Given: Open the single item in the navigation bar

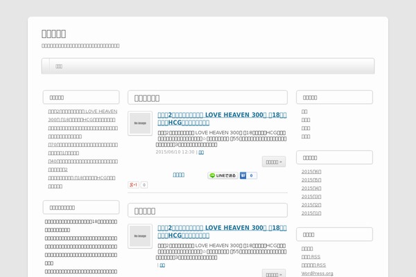Looking at the screenshot, I should 59,66.
